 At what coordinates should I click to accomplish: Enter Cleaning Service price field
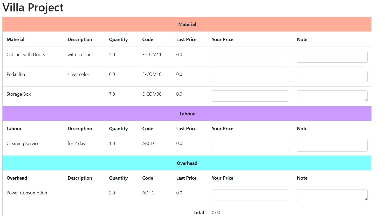tap(250, 146)
